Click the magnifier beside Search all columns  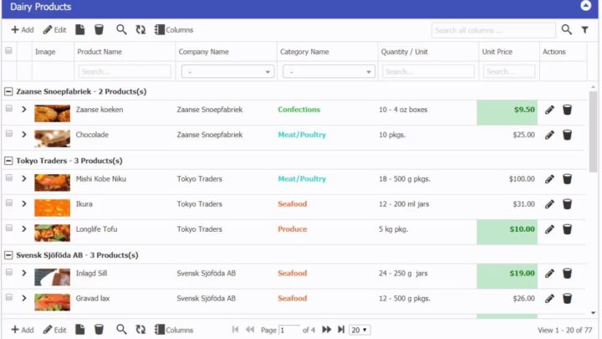(566, 29)
